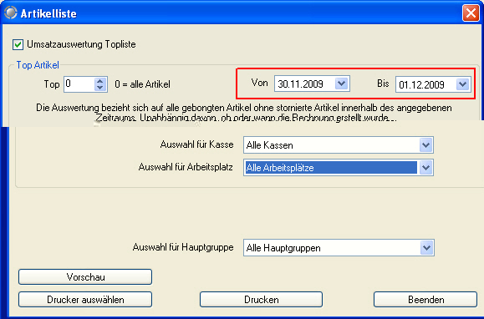Select the Alle Hauptgruppen combo box field
Image resolution: width=484 pixels, height=319 pixels.
tap(339, 248)
